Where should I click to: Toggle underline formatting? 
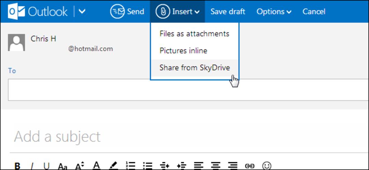[x=46, y=166]
